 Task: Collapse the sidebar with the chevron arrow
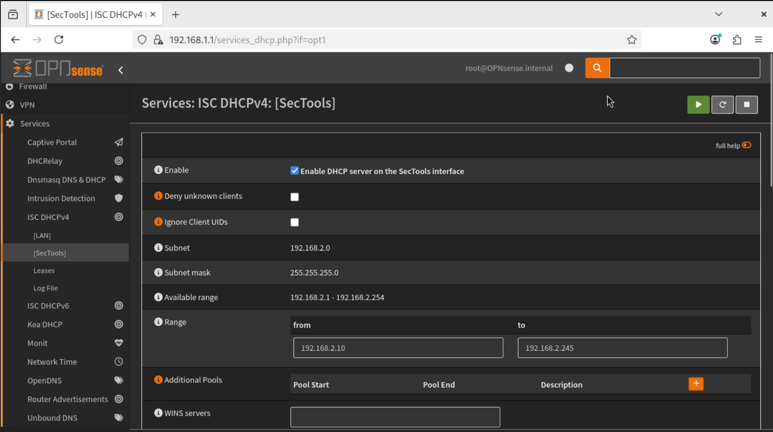click(121, 70)
